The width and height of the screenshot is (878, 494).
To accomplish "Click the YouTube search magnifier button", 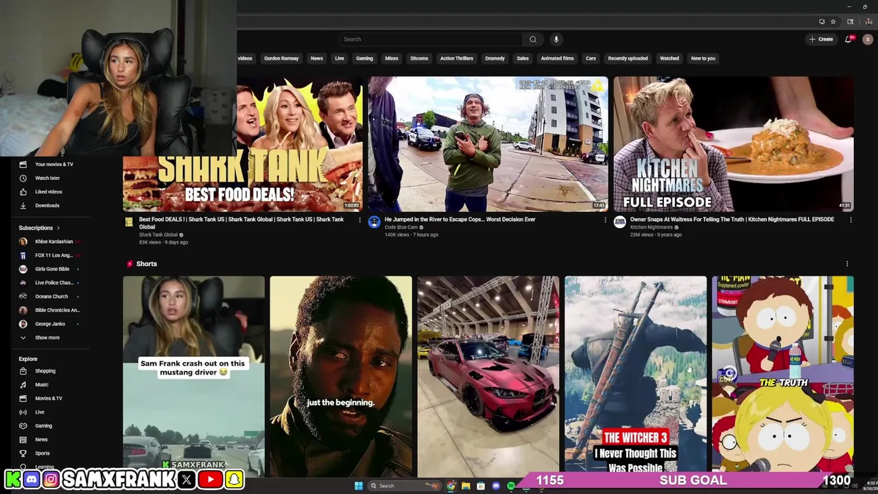I will (x=533, y=39).
